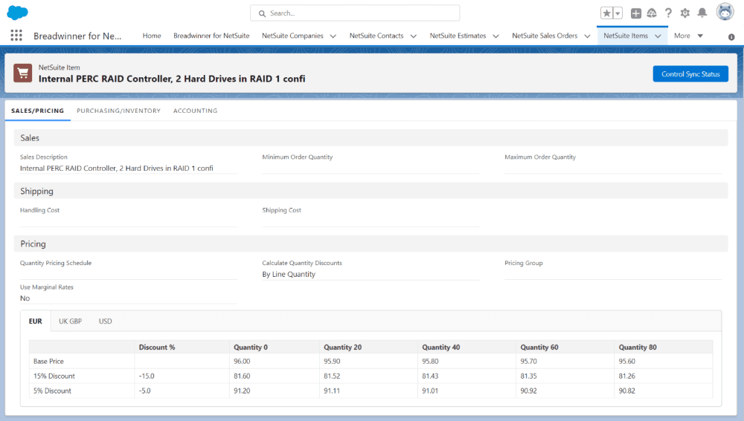
Task: Open the Notifications bell
Action: pyautogui.click(x=702, y=13)
